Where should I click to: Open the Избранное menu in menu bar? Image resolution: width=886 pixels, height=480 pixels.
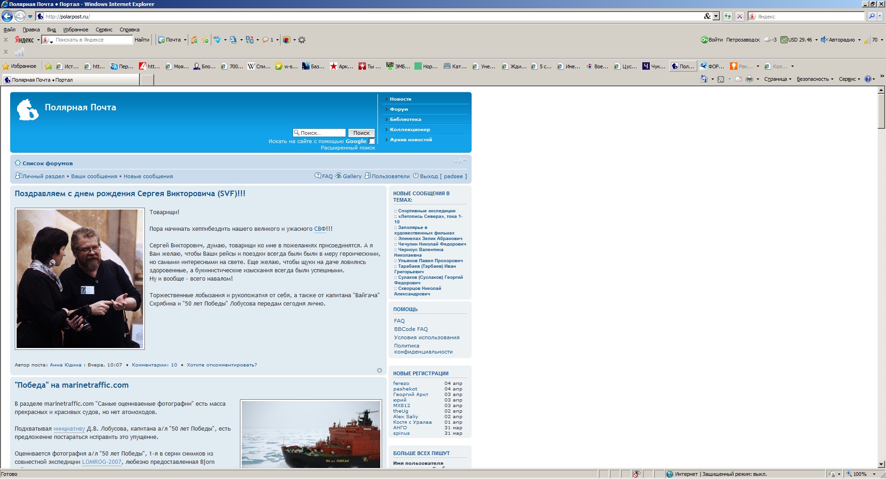76,30
